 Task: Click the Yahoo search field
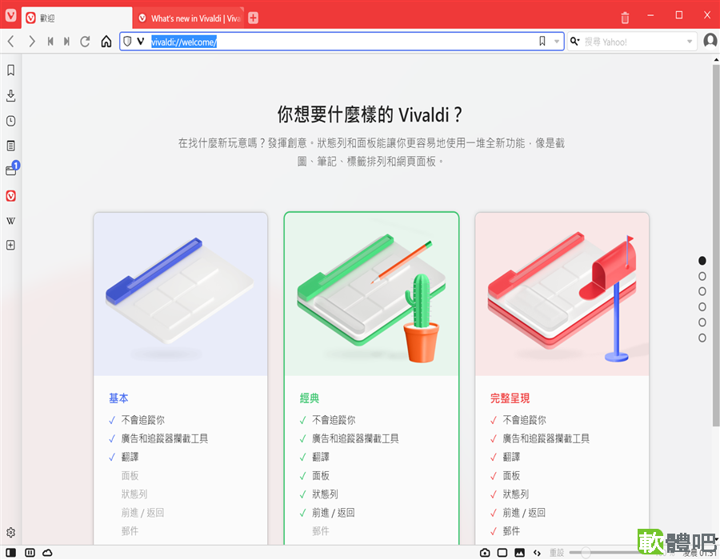coord(633,42)
